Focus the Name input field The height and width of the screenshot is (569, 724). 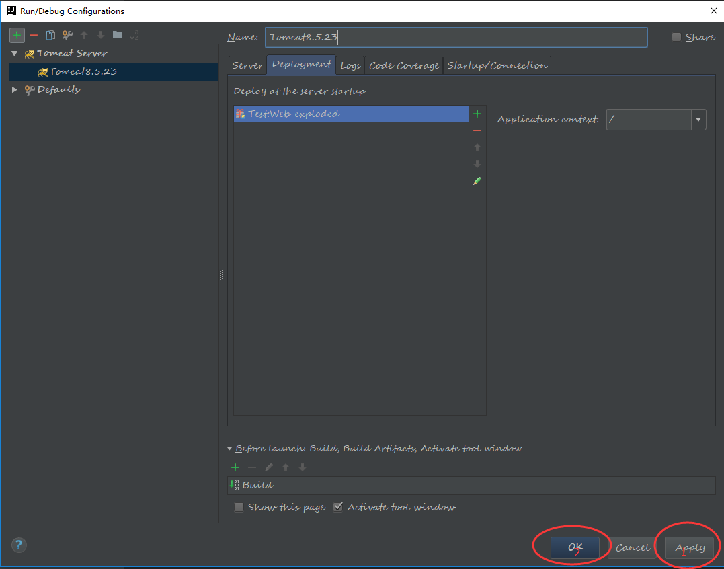456,38
